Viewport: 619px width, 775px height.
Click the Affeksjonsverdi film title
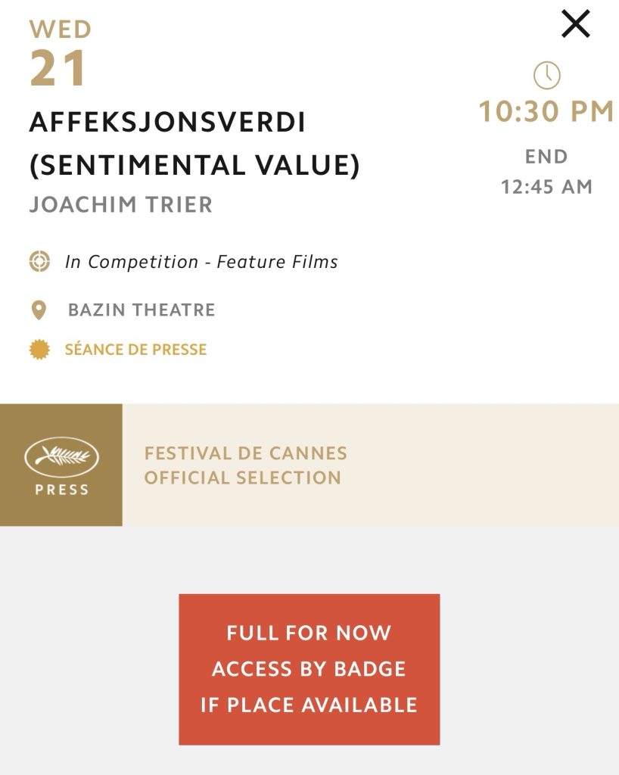tap(167, 123)
